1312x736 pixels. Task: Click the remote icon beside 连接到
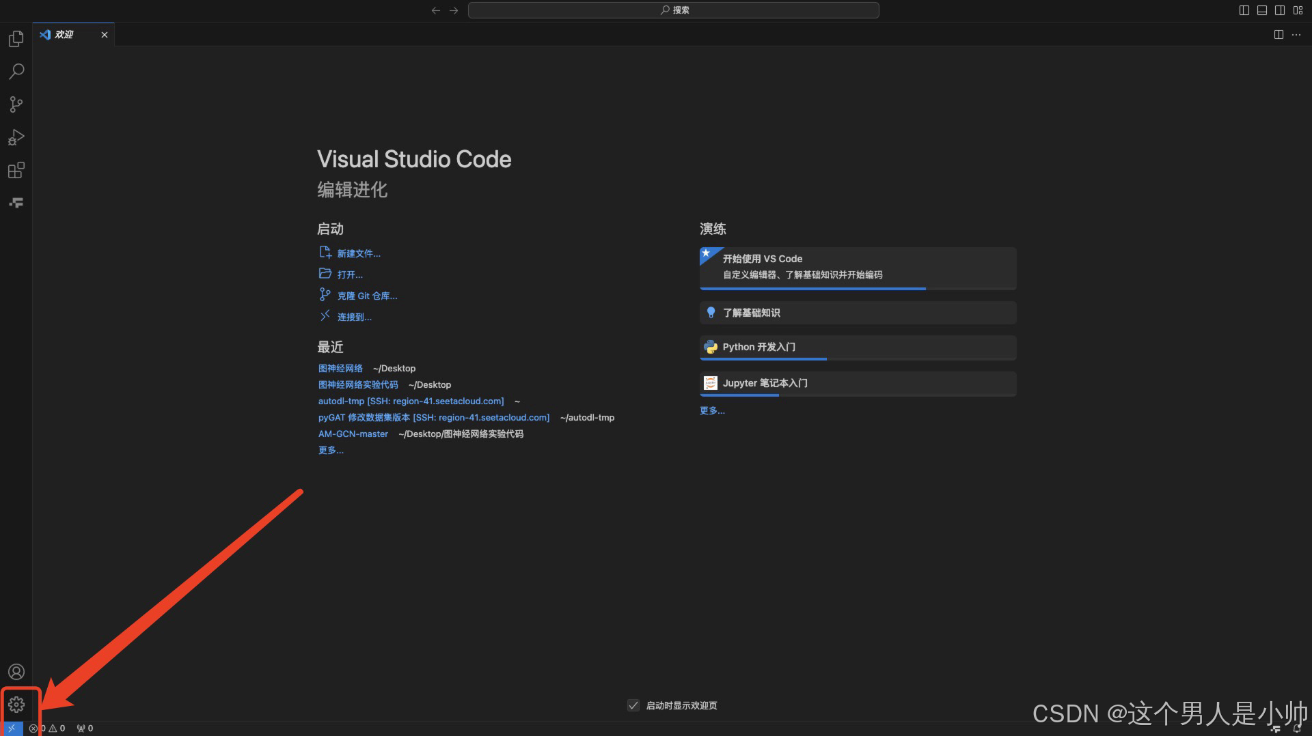click(325, 315)
